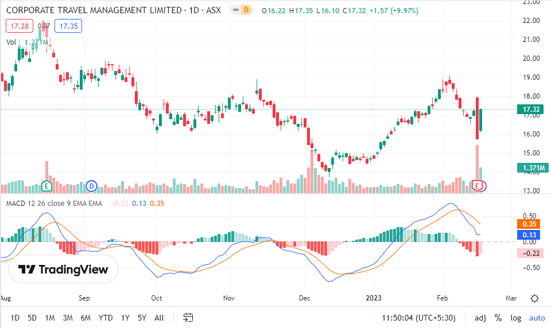Image resolution: width=551 pixels, height=328 pixels.
Task: Expand the MACD indicator legend
Action: (55, 203)
